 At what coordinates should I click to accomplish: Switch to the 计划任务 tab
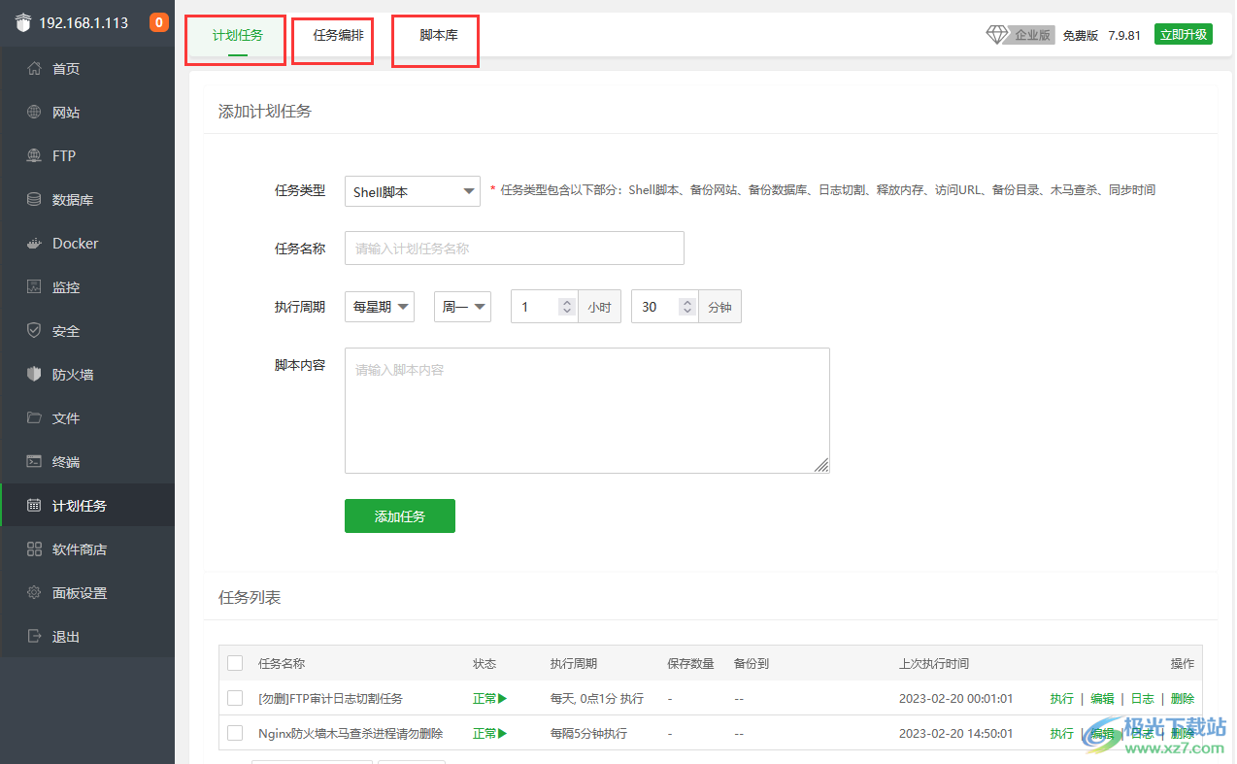pos(238,36)
